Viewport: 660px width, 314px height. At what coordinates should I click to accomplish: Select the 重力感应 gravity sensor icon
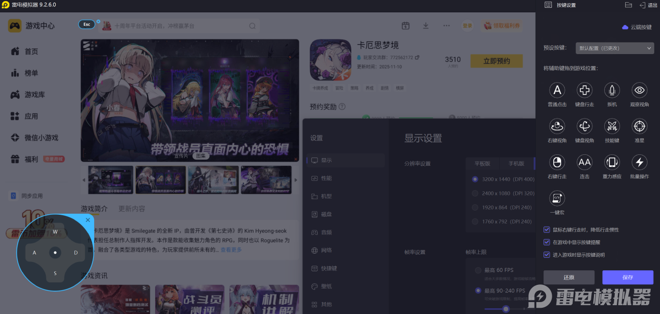(x=612, y=162)
